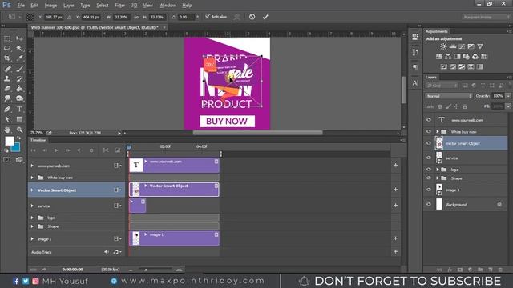Click the timeline playhead marker
This screenshot has height=288, width=513.
[x=128, y=147]
